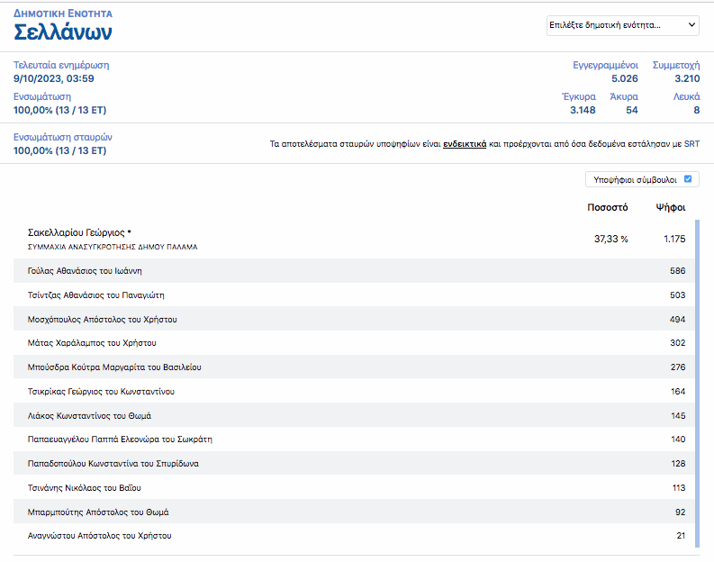Toggle the 'Υποψήφιοι σύμβουλοι' checkbox

click(688, 179)
